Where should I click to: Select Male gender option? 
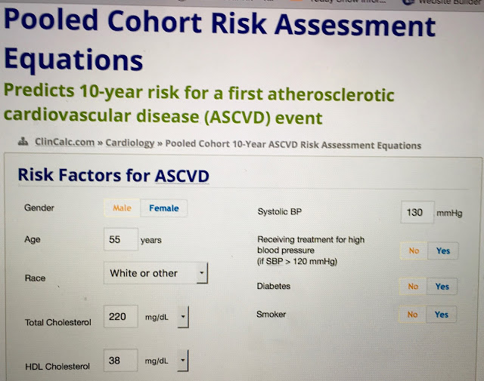point(122,208)
